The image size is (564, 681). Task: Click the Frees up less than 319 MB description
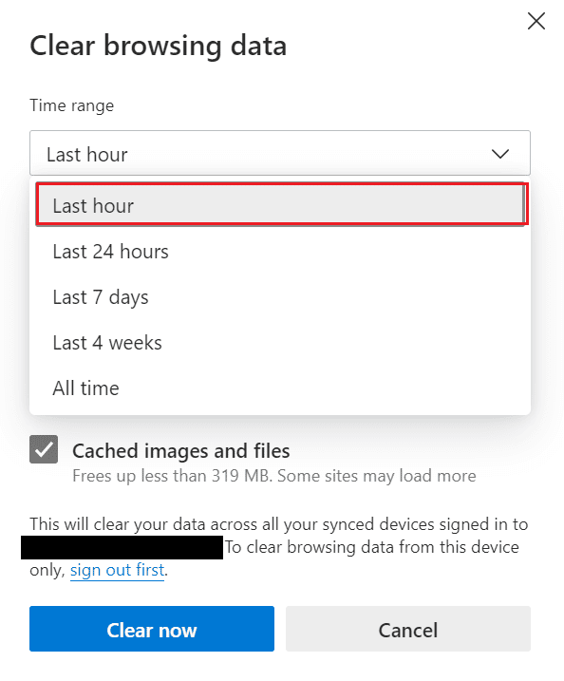click(274, 476)
